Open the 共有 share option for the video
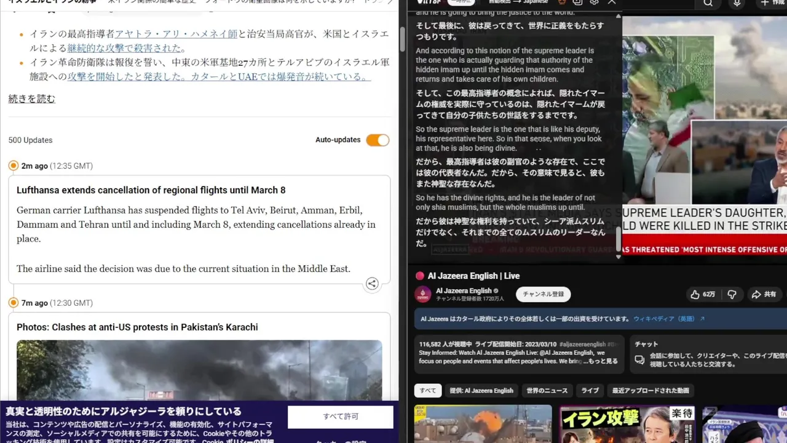The image size is (787, 443). (x=764, y=295)
